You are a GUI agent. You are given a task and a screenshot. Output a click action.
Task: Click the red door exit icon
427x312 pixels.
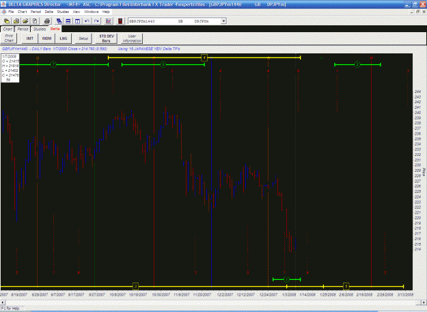(x=120, y=21)
